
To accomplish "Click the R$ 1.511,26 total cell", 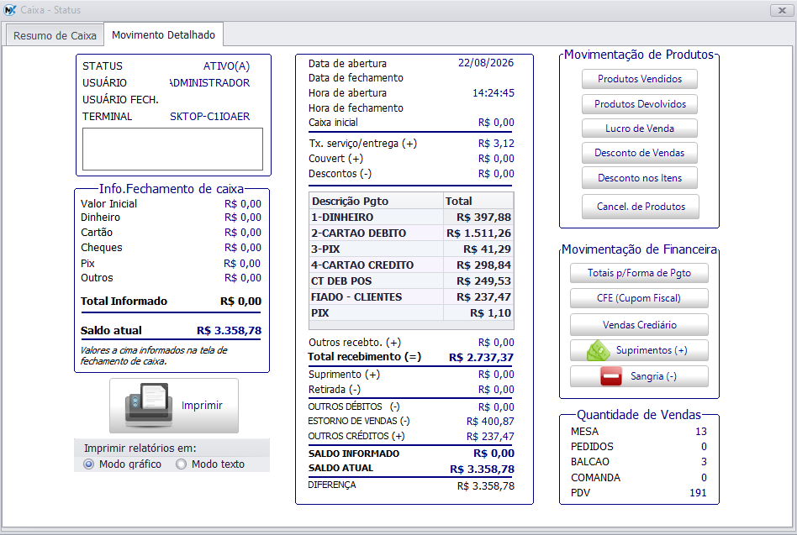I will tap(478, 233).
